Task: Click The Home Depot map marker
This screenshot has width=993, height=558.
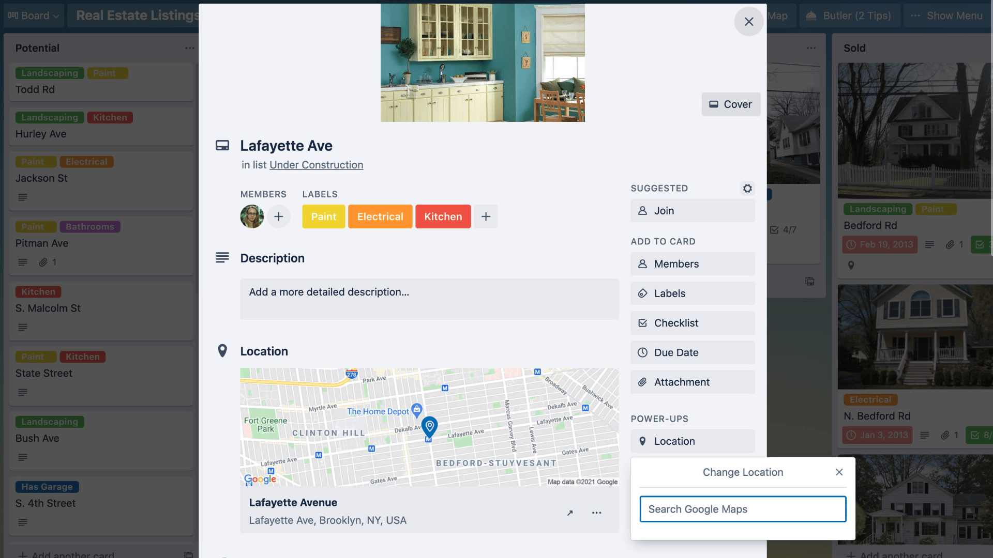Action: click(416, 411)
